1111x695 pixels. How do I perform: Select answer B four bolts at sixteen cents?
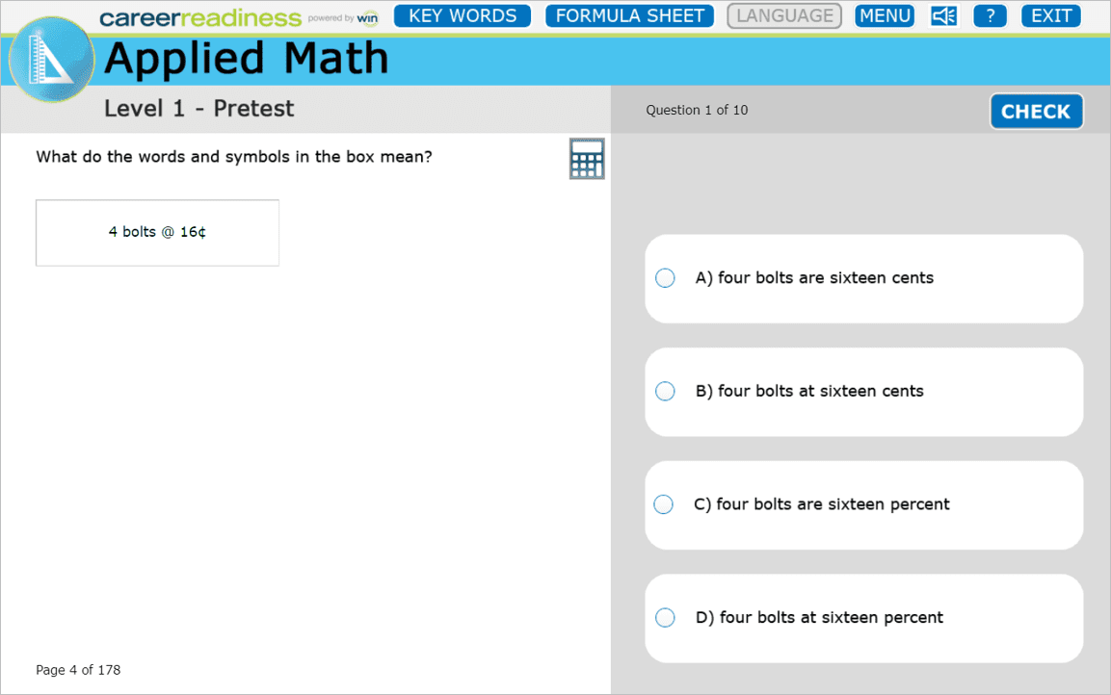863,392
